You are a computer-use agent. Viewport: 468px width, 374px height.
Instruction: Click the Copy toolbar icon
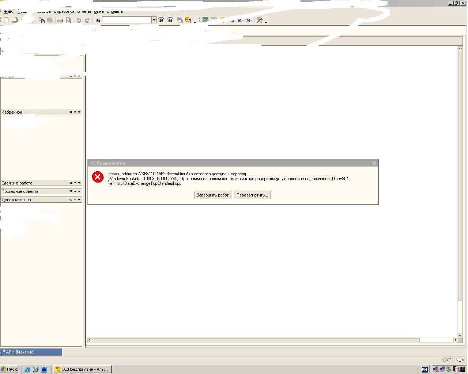42,20
